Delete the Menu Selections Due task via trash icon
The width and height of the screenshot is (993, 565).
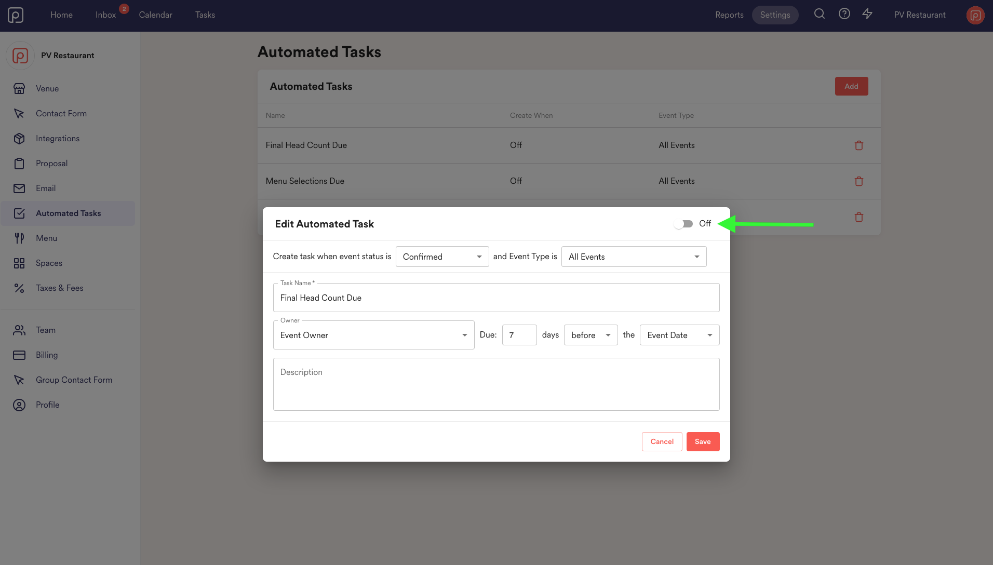coord(859,181)
